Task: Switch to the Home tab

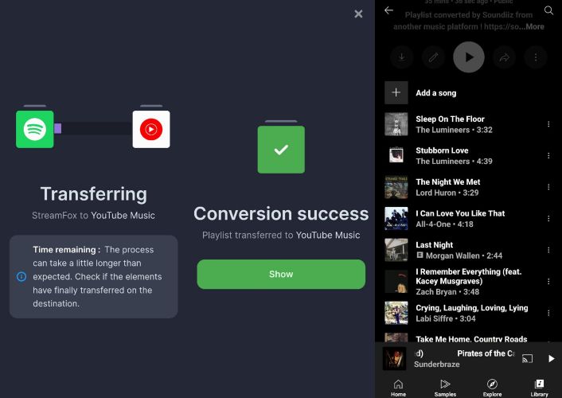Action: click(x=398, y=388)
